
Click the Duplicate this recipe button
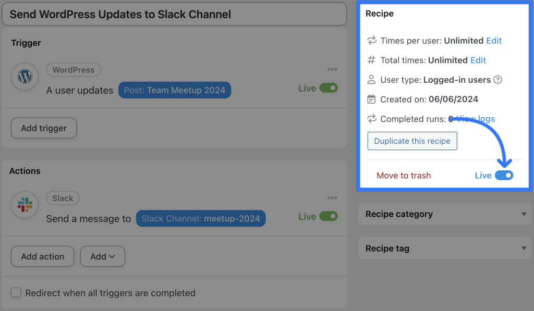(x=412, y=141)
